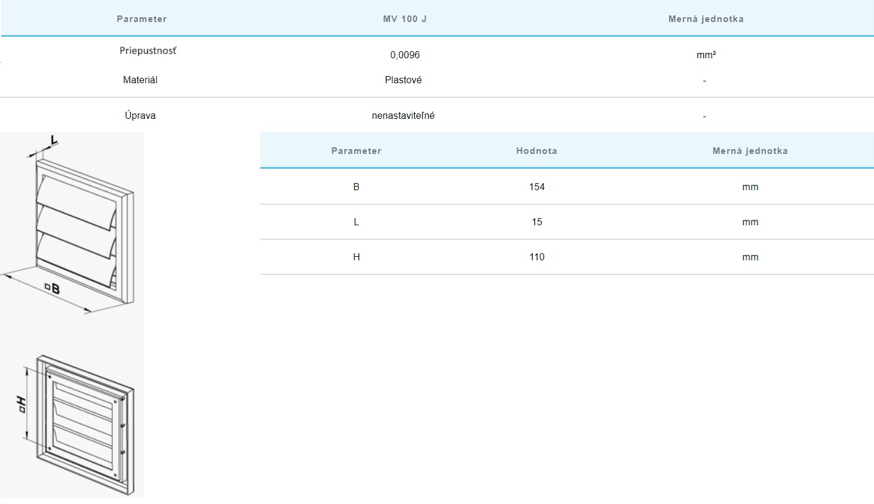
Task: Click the 15 value in row L
Action: point(536,222)
